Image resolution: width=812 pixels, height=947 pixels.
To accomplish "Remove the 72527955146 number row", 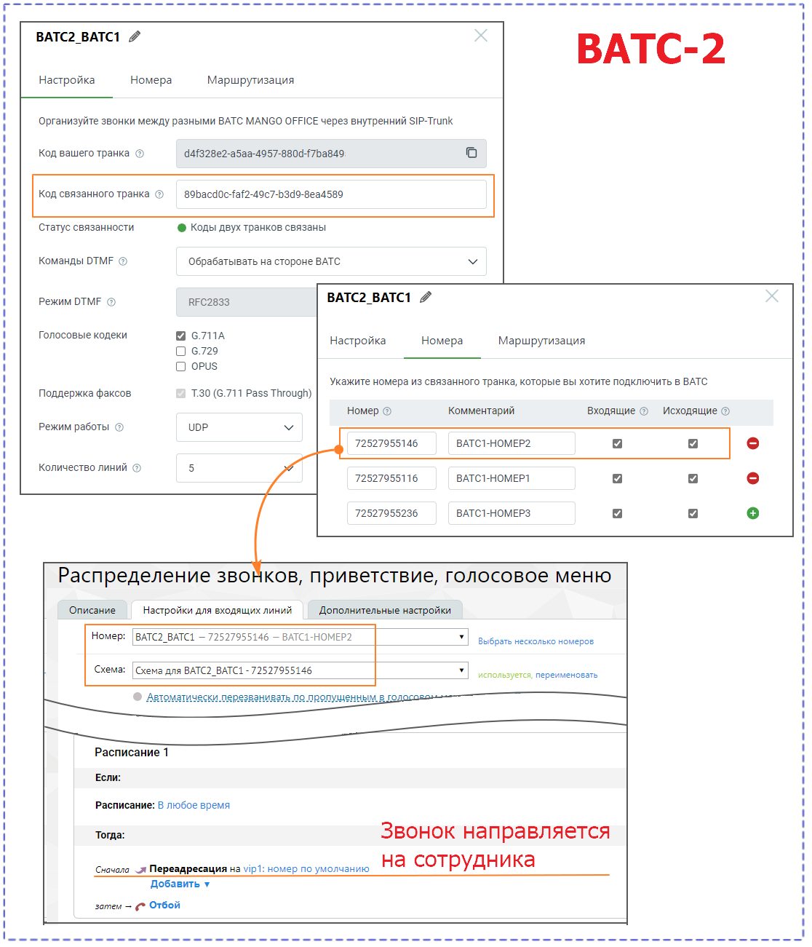I will click(x=753, y=443).
